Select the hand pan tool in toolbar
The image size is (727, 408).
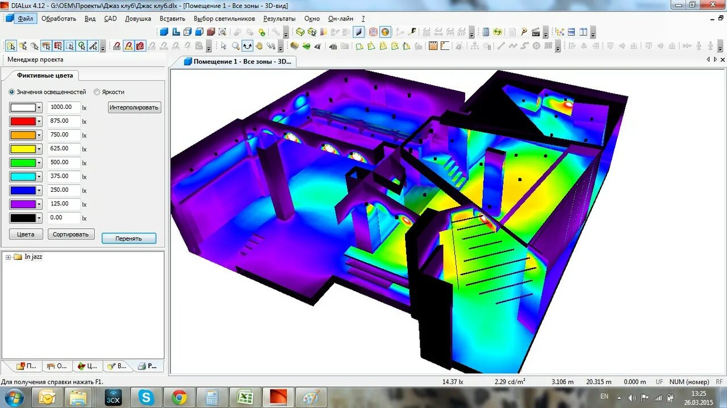[x=259, y=46]
